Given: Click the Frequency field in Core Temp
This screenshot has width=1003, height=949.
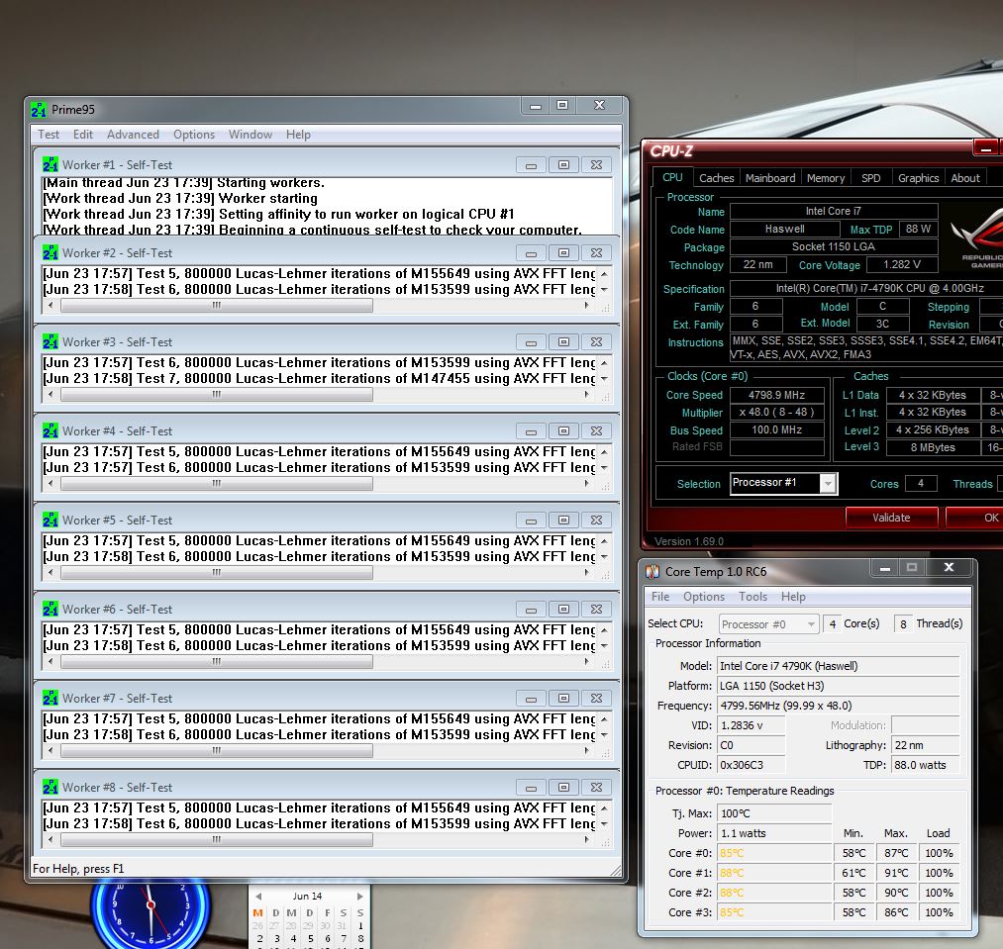Looking at the screenshot, I should (x=838, y=706).
